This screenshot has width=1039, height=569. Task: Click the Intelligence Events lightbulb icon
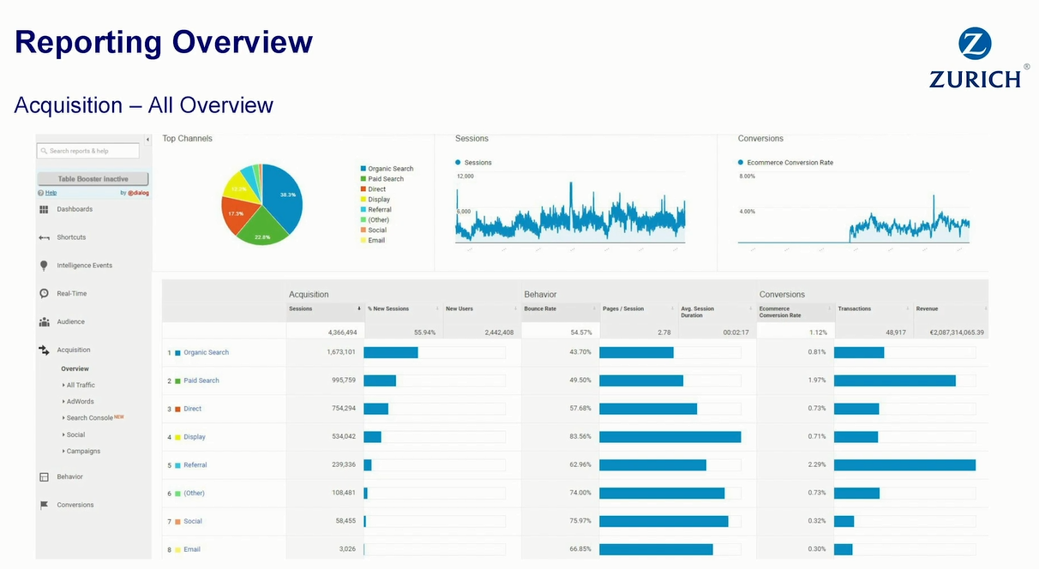pos(44,266)
